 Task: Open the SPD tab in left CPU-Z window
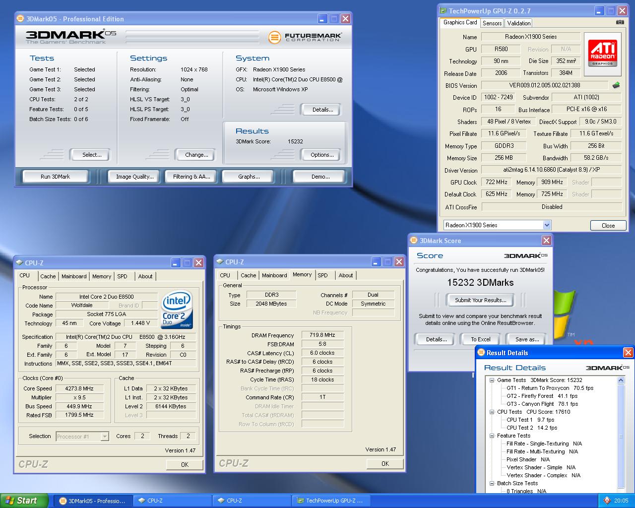123,277
